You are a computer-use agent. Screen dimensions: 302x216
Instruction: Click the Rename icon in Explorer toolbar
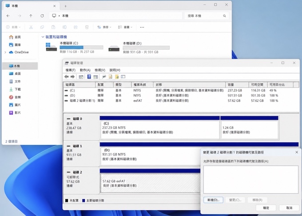coord(64,27)
